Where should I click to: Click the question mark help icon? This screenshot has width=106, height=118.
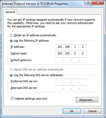(88, 3)
